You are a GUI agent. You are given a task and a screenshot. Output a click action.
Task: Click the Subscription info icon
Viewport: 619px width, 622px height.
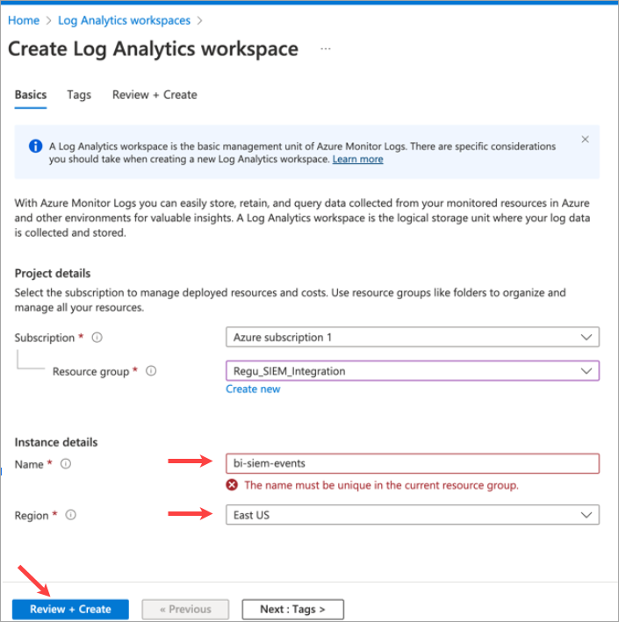(x=97, y=338)
